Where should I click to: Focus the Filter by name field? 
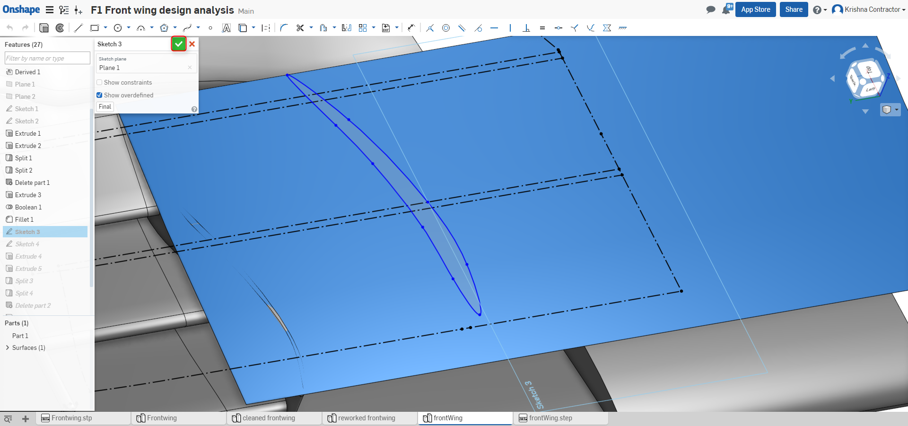(47, 58)
